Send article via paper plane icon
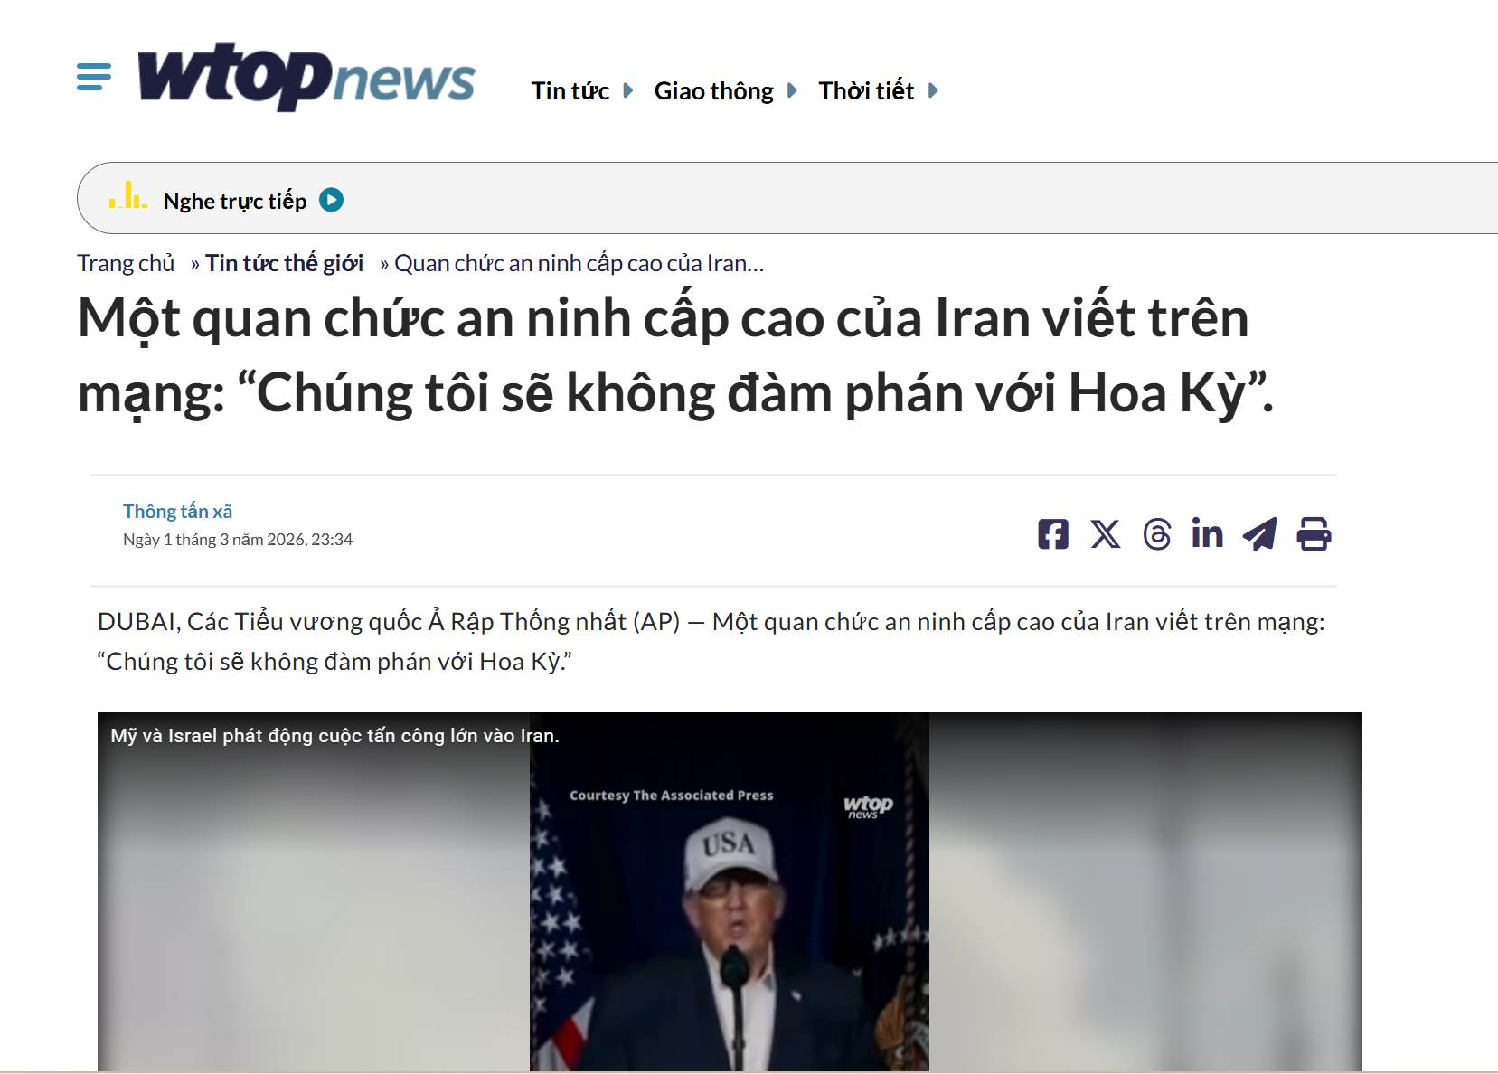This screenshot has height=1074, width=1498. pos(1260,534)
